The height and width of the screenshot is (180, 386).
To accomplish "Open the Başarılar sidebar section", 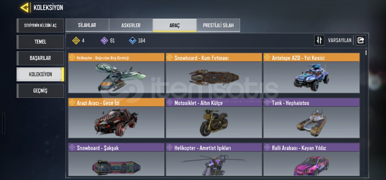I will click(x=40, y=58).
